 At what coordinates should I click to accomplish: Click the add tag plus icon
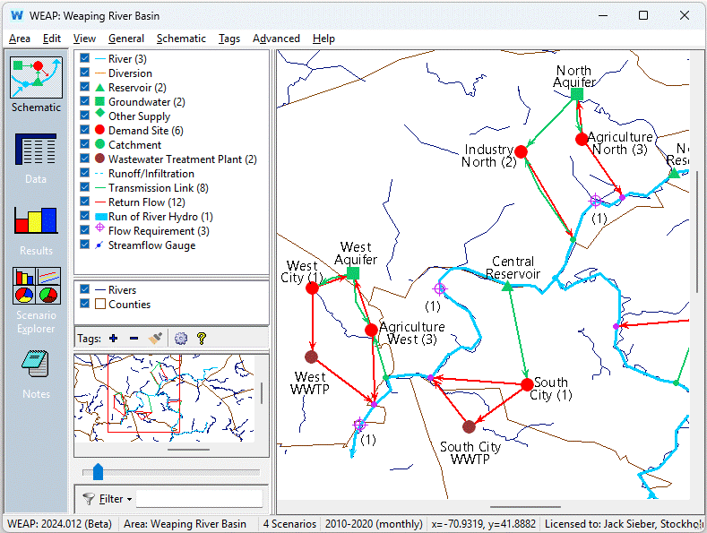(x=113, y=339)
